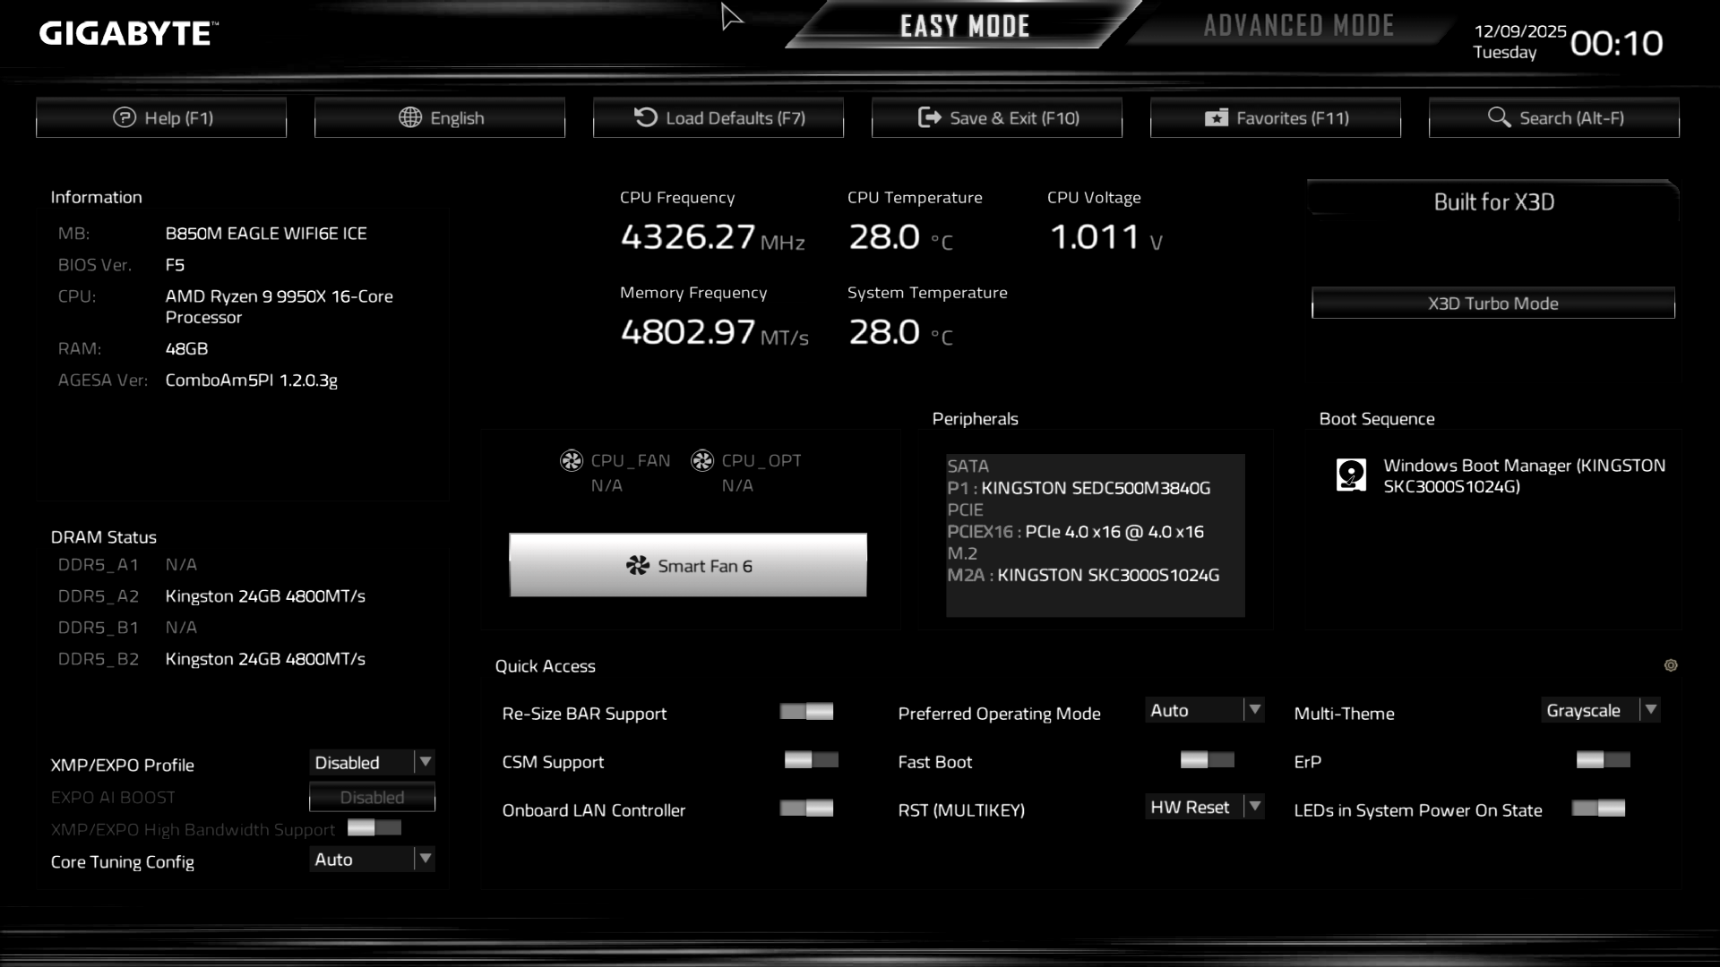This screenshot has width=1720, height=967.
Task: Click the globe language icon
Action: [x=410, y=117]
